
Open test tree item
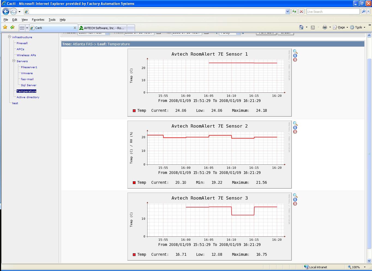[15, 103]
